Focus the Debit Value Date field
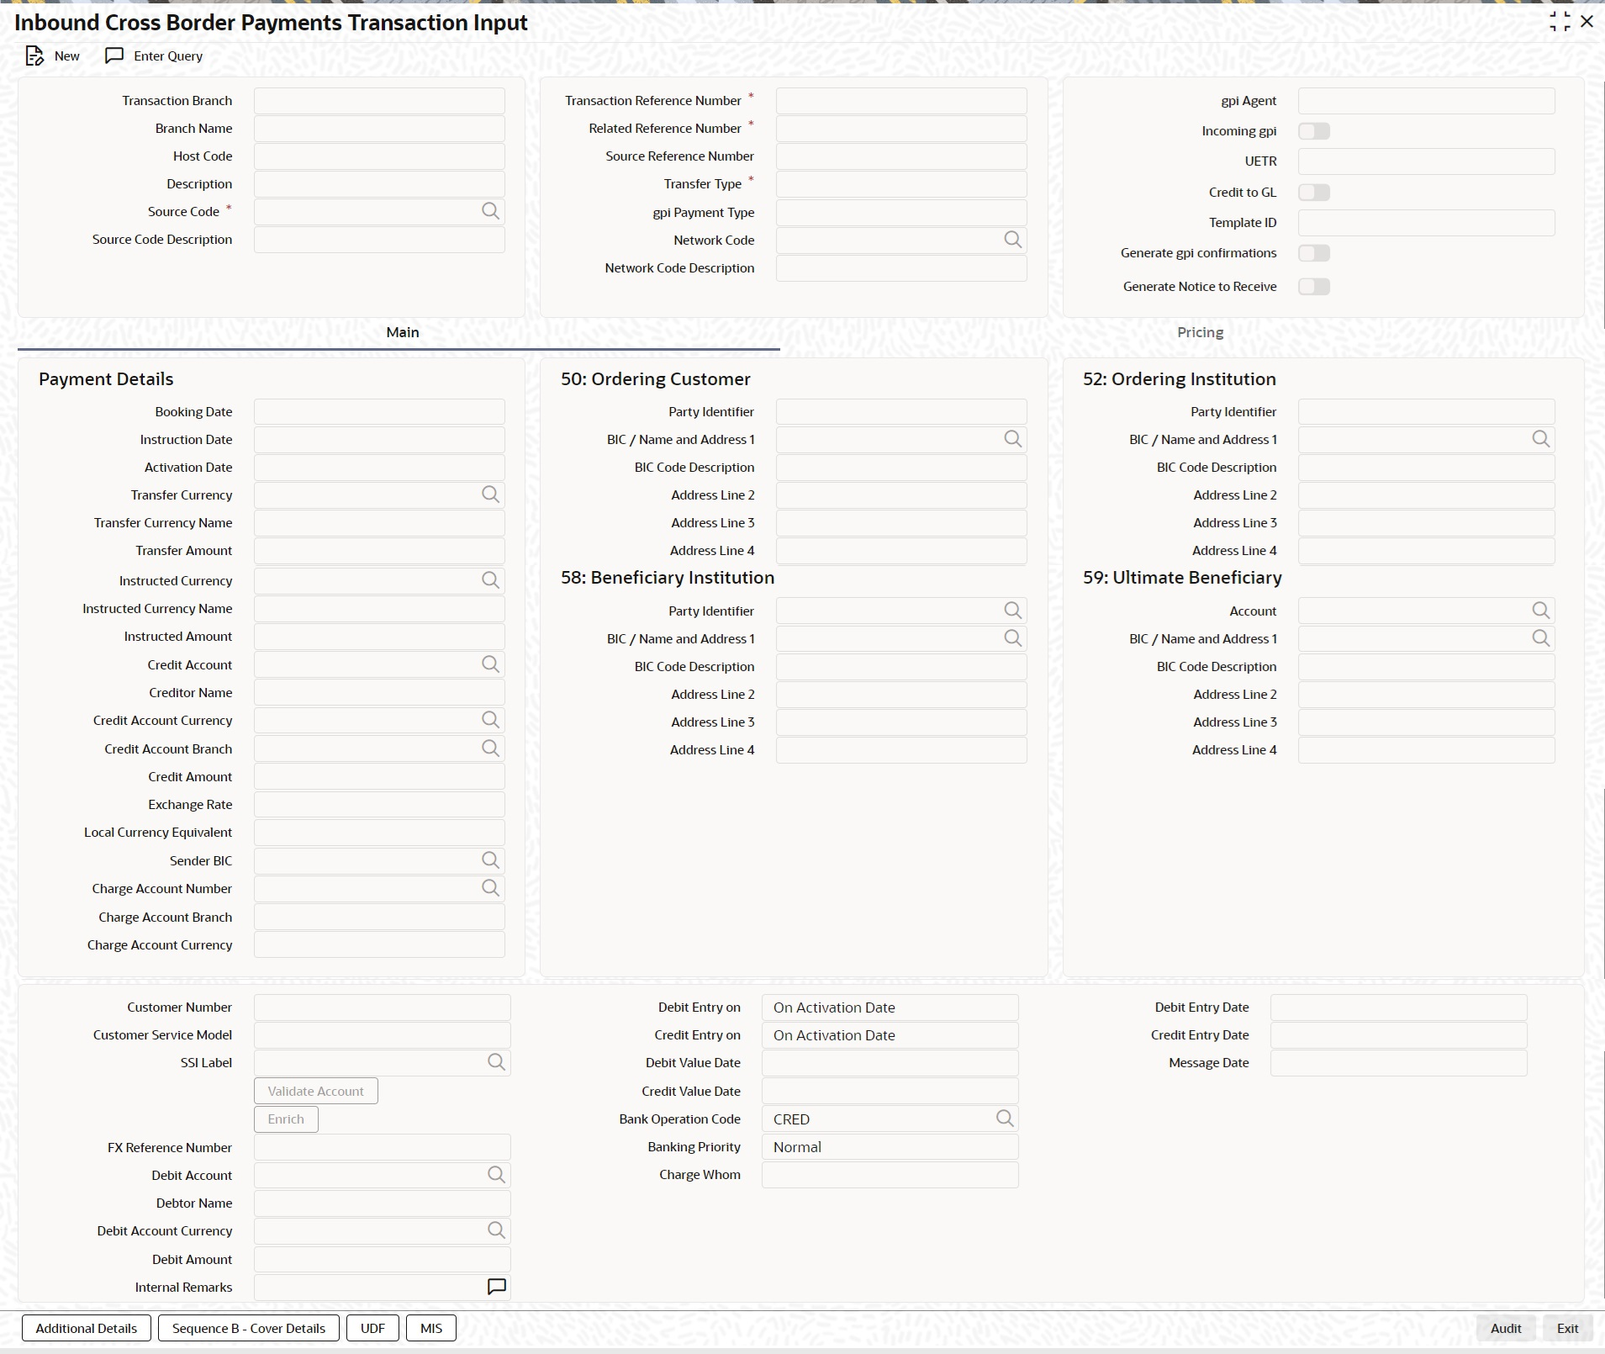 coord(890,1063)
